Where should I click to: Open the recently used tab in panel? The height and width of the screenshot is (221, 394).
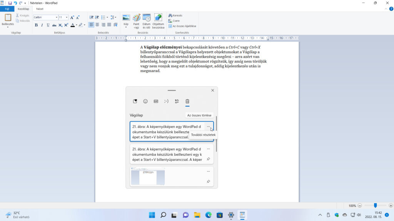click(135, 101)
